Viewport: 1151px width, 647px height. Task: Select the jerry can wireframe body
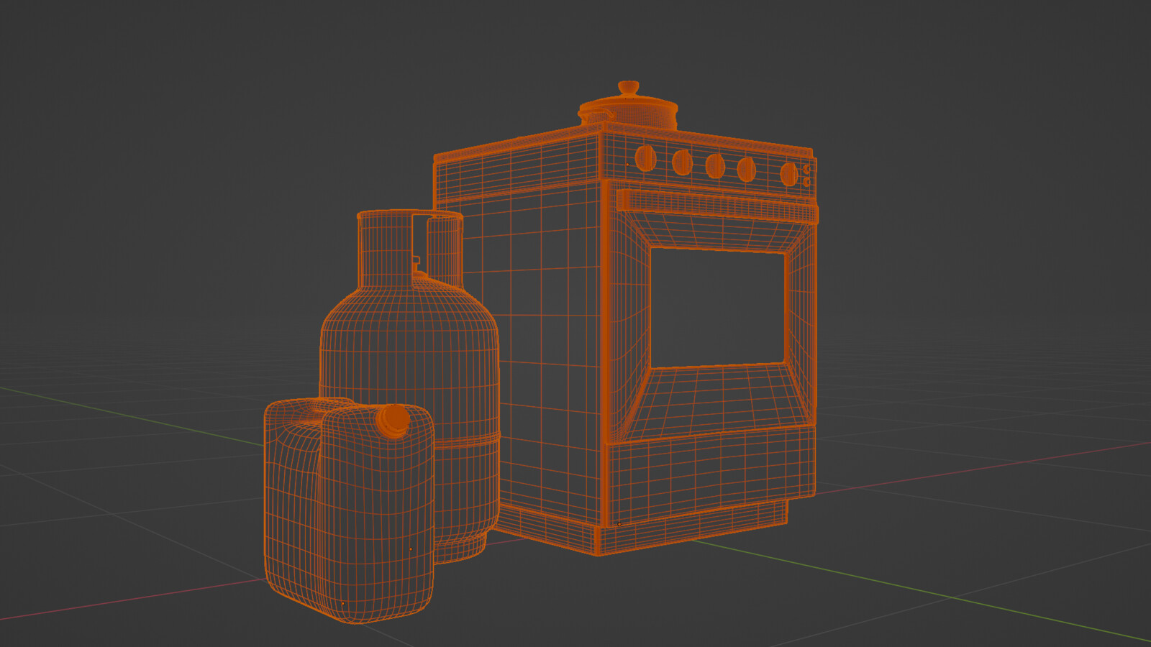[x=349, y=510]
